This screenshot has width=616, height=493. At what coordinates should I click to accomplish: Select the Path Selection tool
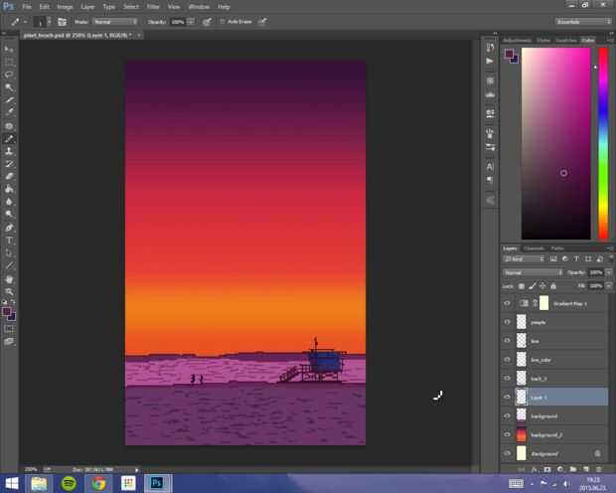[x=9, y=252]
